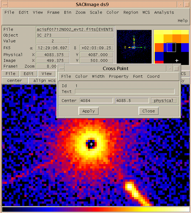
Task: Click the File name field
Action: 75,29
